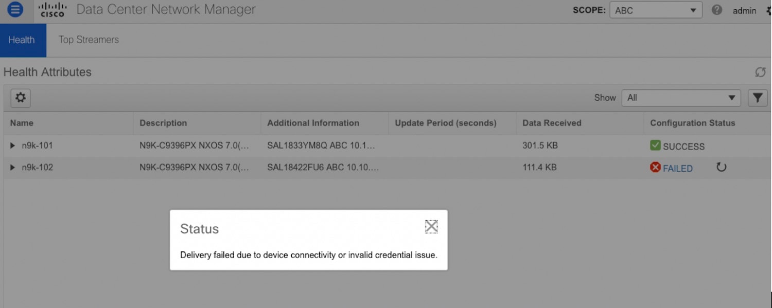The image size is (772, 308).
Task: Open the table settings gear button
Action: (21, 98)
